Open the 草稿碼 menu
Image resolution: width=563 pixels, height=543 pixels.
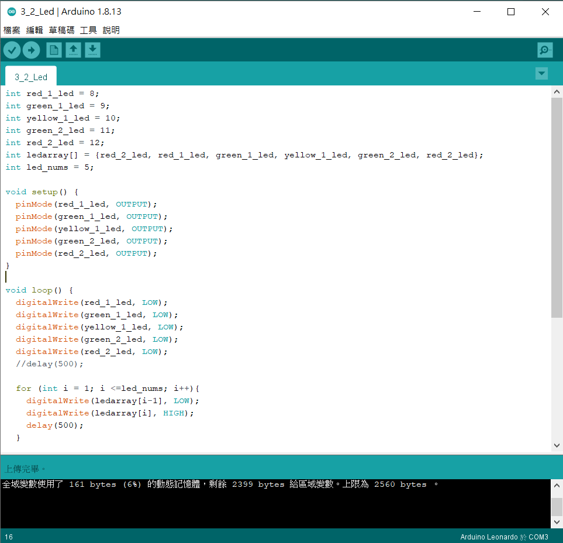click(61, 30)
